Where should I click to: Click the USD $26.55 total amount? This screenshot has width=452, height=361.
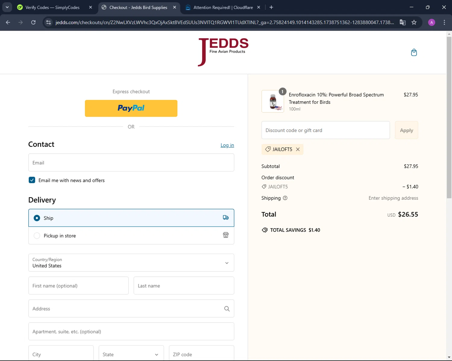(x=403, y=214)
